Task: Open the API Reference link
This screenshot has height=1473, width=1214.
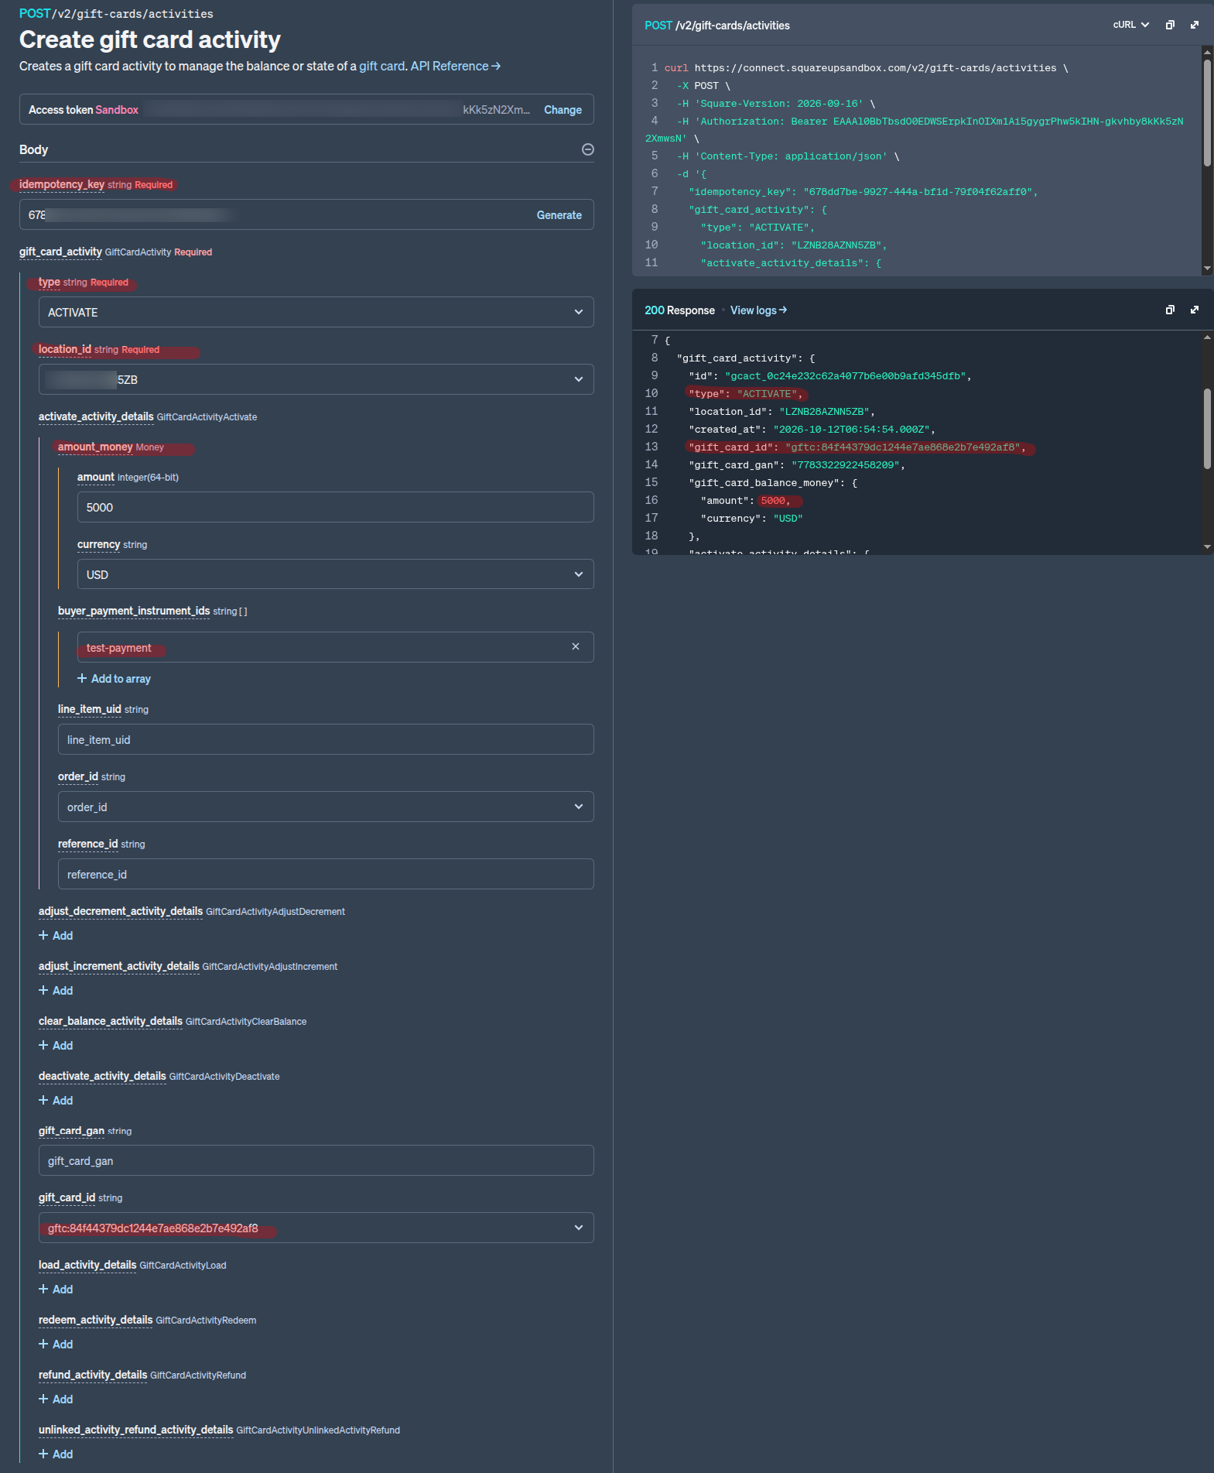Action: (456, 67)
